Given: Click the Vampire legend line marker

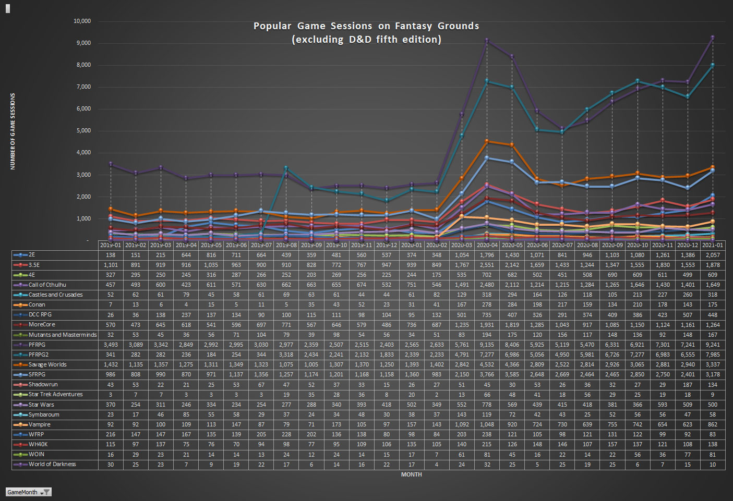Looking at the screenshot, I should click(x=20, y=424).
